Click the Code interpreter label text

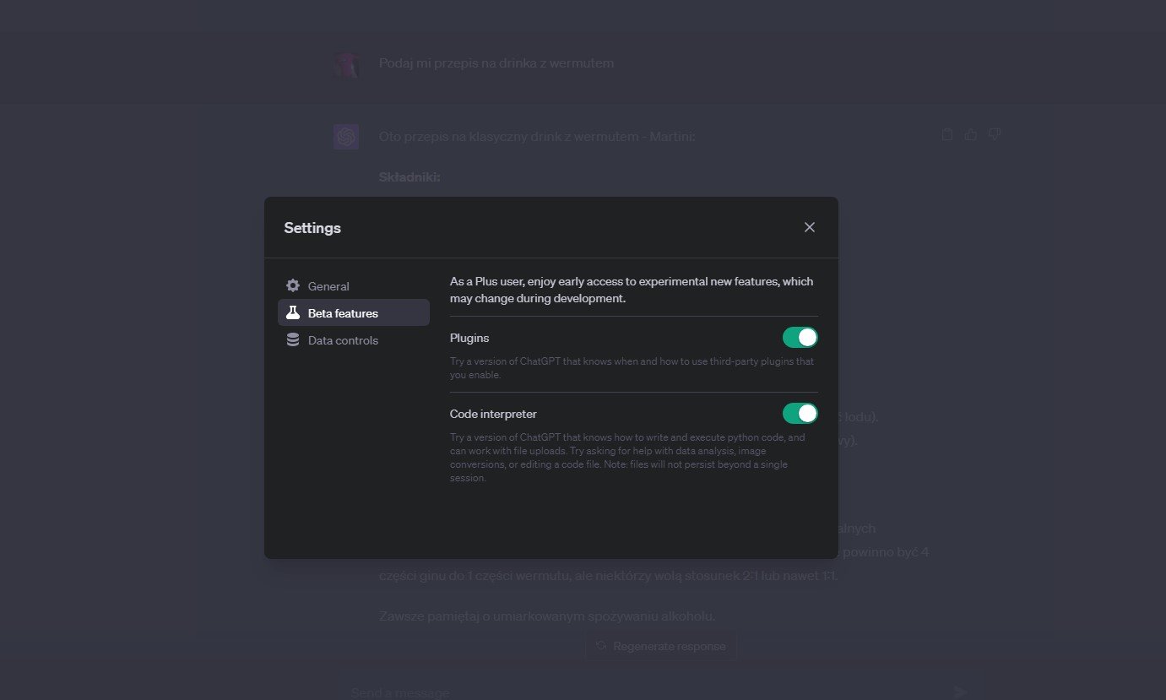point(493,414)
